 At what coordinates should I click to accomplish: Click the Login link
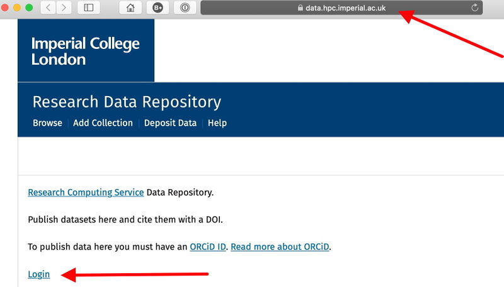(39, 274)
